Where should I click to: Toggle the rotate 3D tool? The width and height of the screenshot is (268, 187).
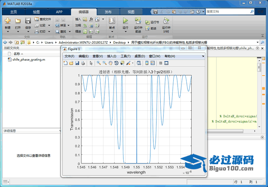point(117,63)
